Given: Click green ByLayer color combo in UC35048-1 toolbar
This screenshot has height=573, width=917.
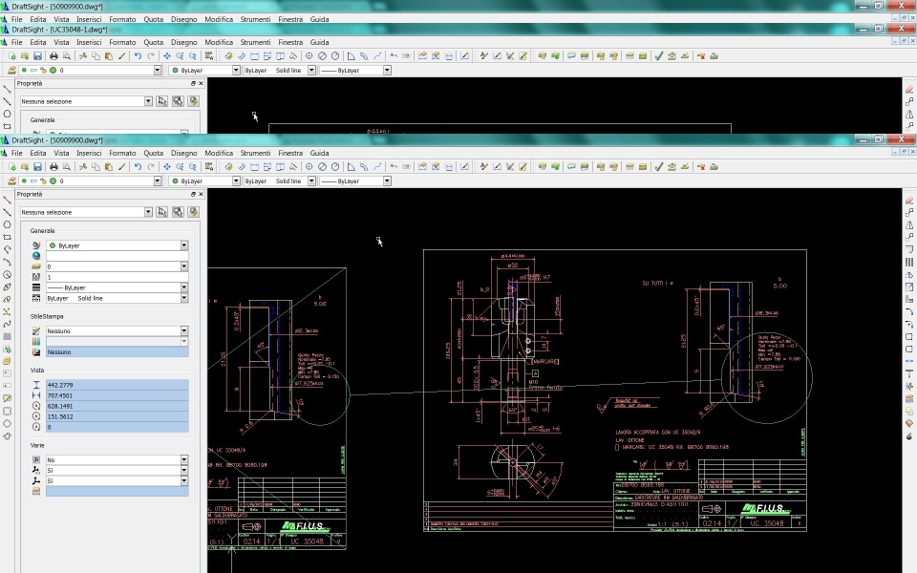Looking at the screenshot, I should 204,70.
